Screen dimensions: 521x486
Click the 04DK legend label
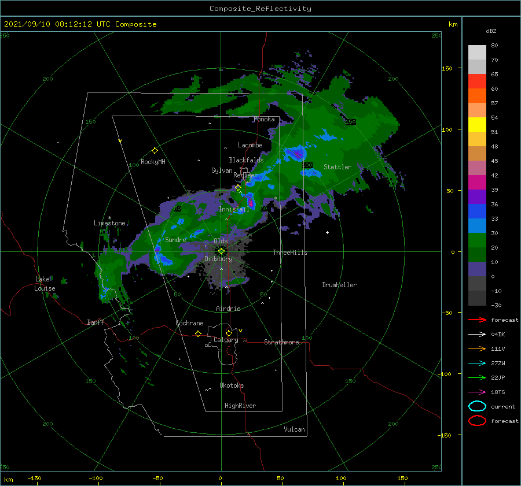[x=498, y=335]
